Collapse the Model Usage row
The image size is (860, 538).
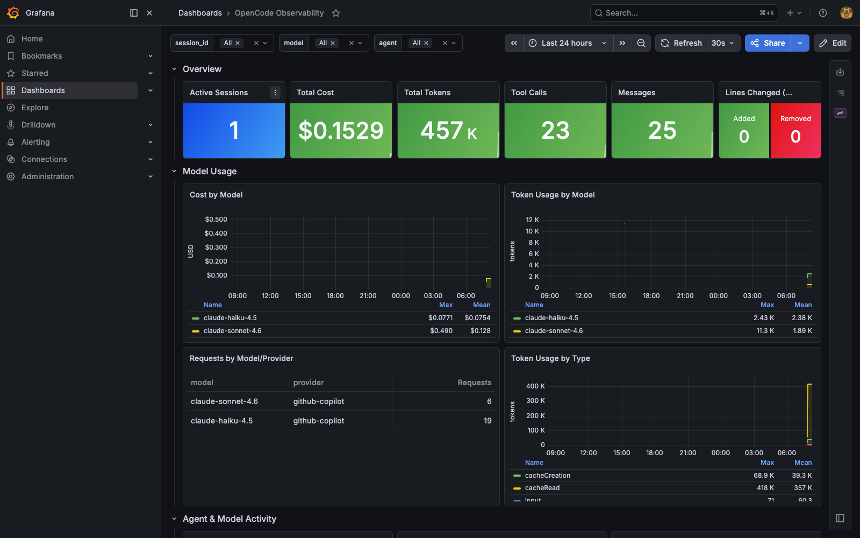174,171
